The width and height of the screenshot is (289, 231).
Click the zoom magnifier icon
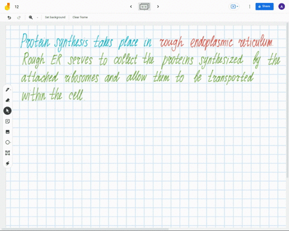(x=31, y=17)
